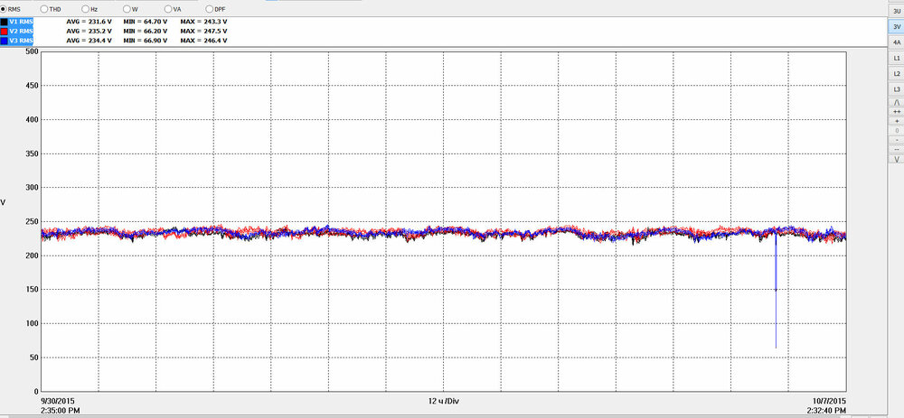Choose the W power radio button
Screen dimensions: 904x418
pos(124,8)
